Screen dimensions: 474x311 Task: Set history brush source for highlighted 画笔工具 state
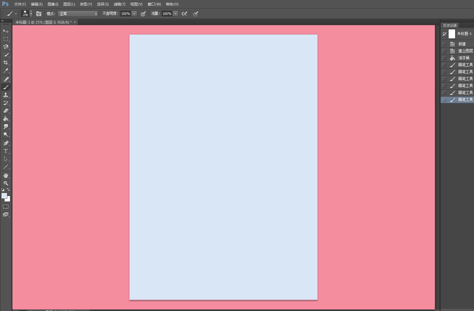[x=444, y=100]
